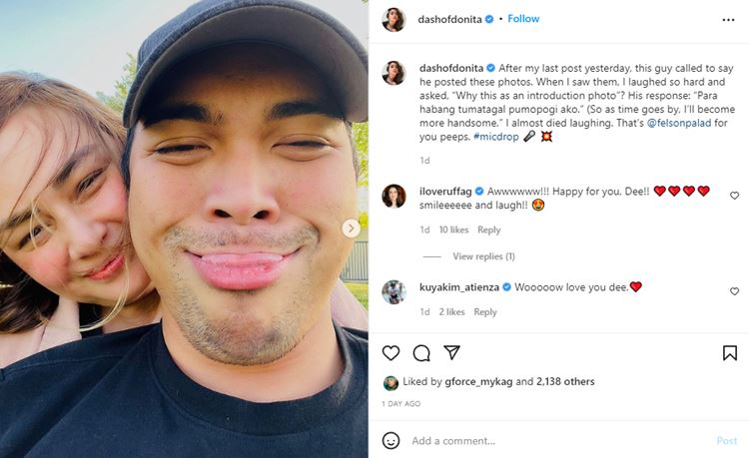
Task: View 10 likes on iloveruffag's comment
Action: [453, 229]
